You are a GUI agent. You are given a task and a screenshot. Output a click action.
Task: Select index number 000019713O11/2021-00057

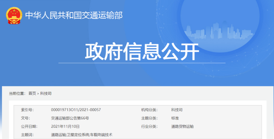(76, 110)
